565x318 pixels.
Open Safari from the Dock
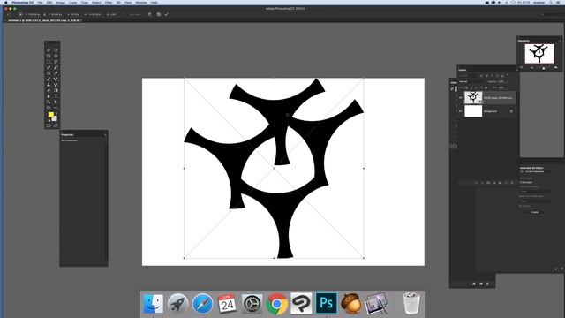[x=202, y=304]
